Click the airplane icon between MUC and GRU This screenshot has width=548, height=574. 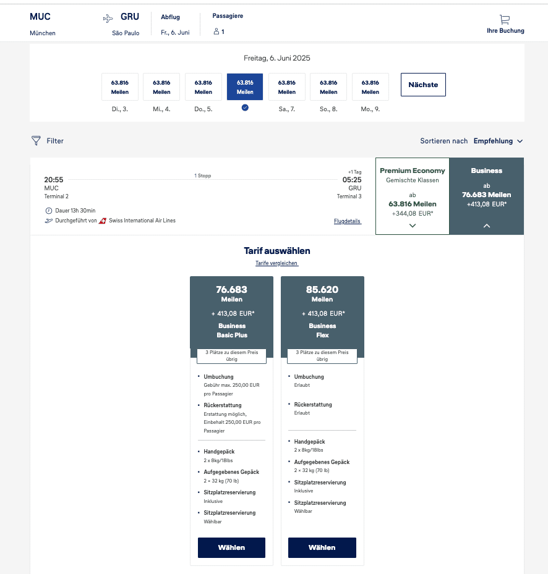pyautogui.click(x=108, y=19)
